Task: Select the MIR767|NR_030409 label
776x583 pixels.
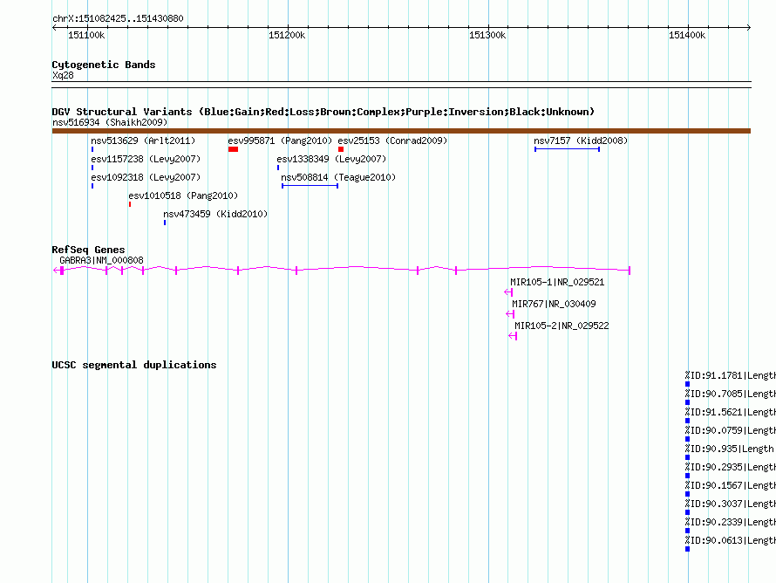Action: (554, 304)
